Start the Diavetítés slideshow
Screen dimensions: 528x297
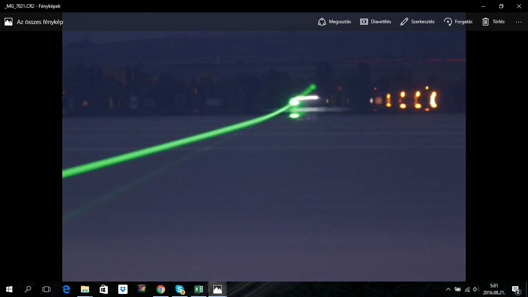[375, 22]
